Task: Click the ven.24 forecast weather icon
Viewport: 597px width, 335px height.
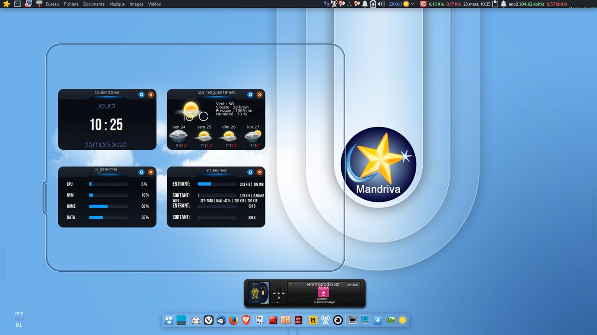Action: (x=179, y=136)
